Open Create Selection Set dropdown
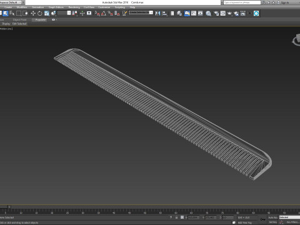Viewport: 300px width, 225px height. coord(141,12)
